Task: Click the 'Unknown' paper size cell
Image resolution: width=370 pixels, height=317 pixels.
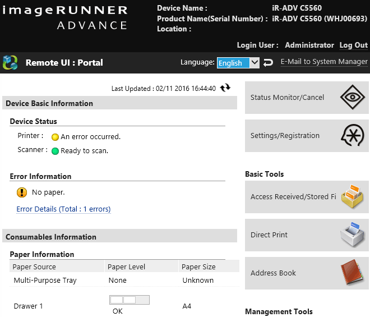Action: click(198, 280)
